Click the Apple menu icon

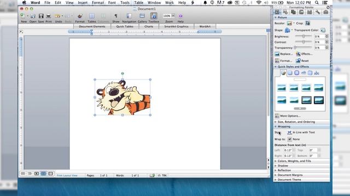24,3
